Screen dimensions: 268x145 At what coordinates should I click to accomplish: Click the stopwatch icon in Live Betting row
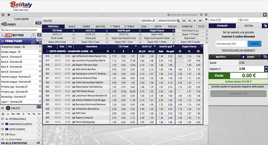point(33,36)
